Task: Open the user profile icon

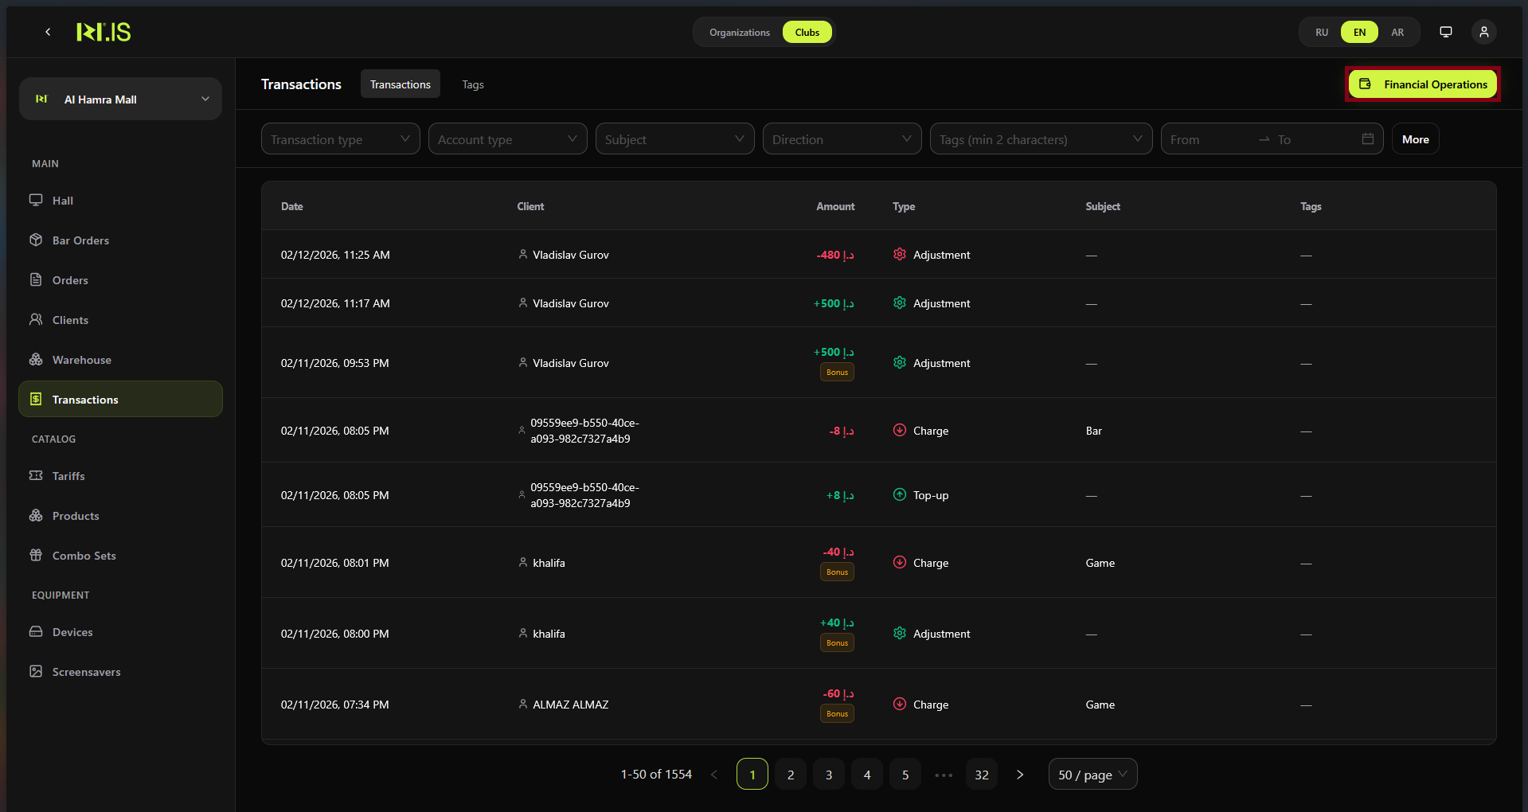Action: (1483, 32)
